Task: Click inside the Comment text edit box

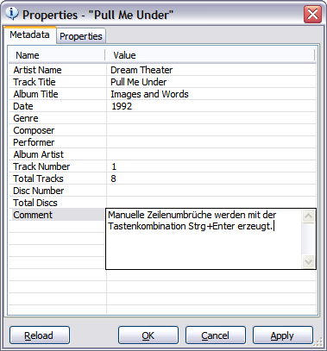Action: [204, 239]
